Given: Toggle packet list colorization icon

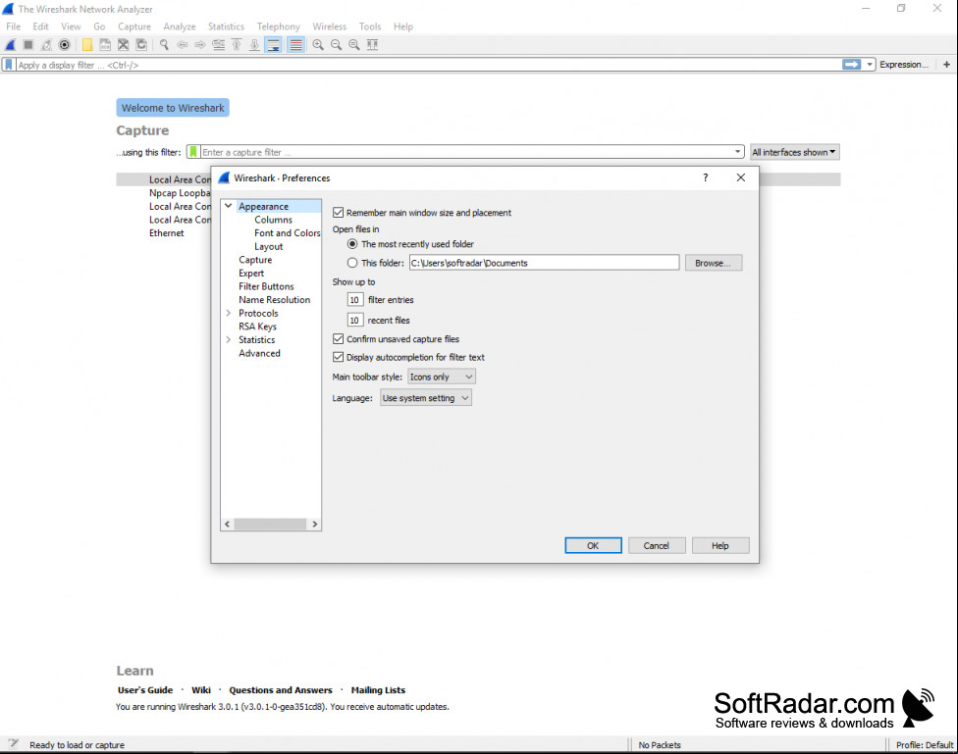Looking at the screenshot, I should coord(295,44).
